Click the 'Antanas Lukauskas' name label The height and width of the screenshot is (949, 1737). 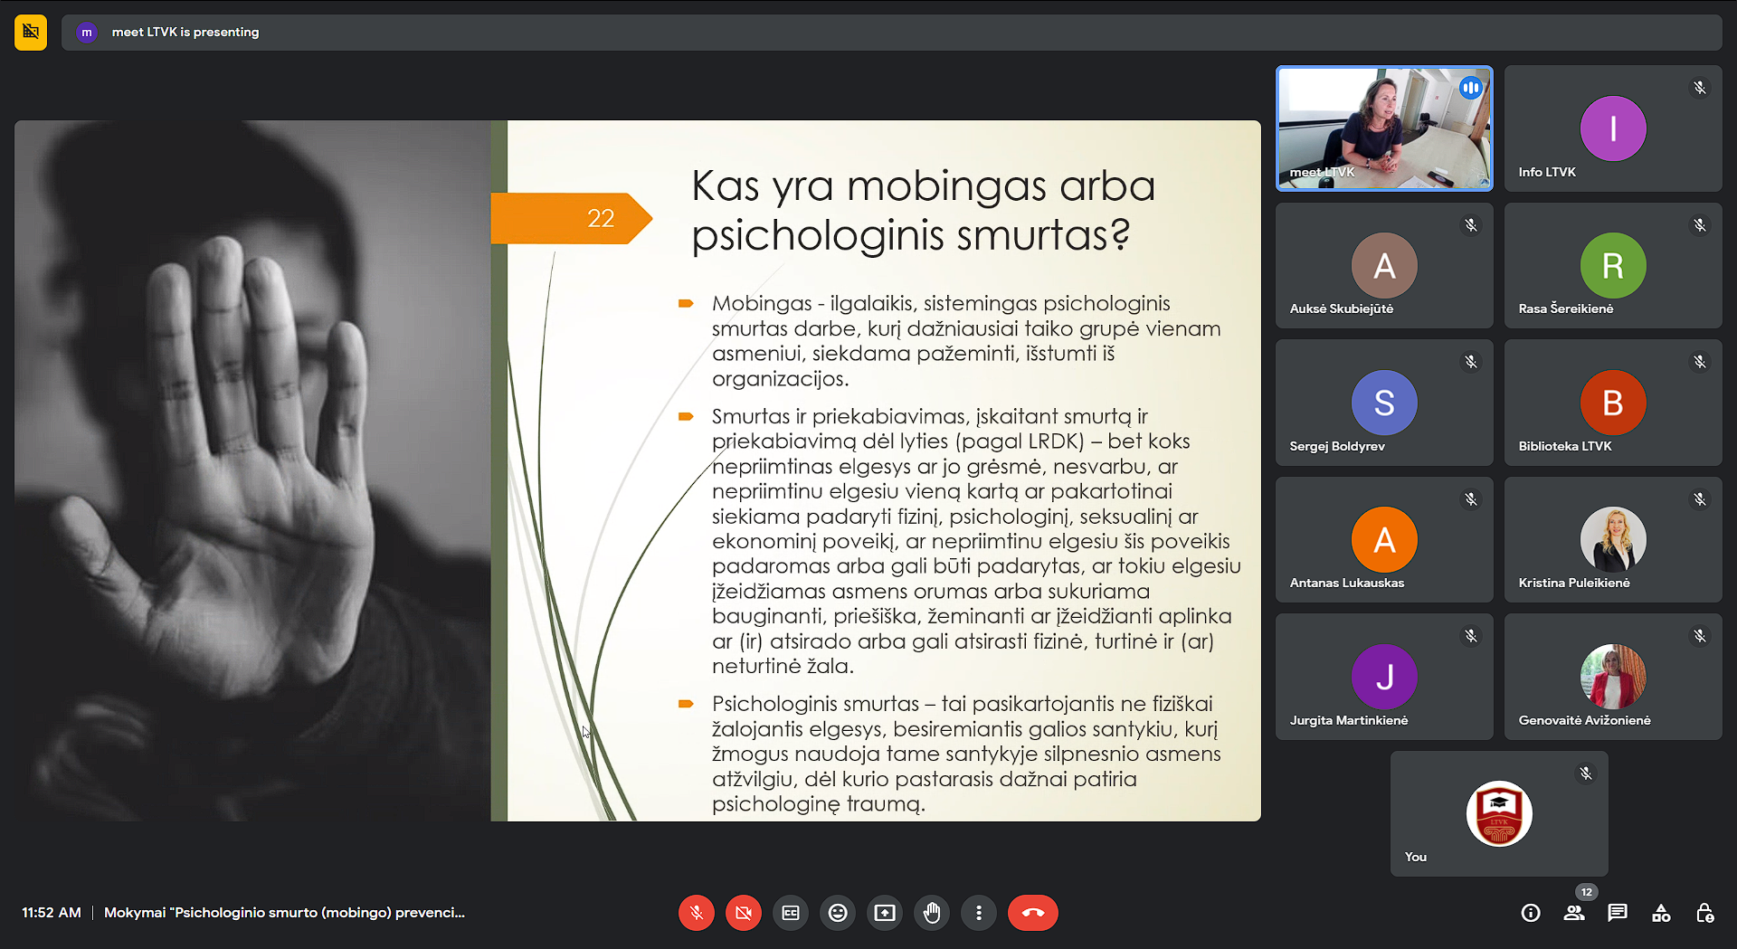tap(1347, 583)
